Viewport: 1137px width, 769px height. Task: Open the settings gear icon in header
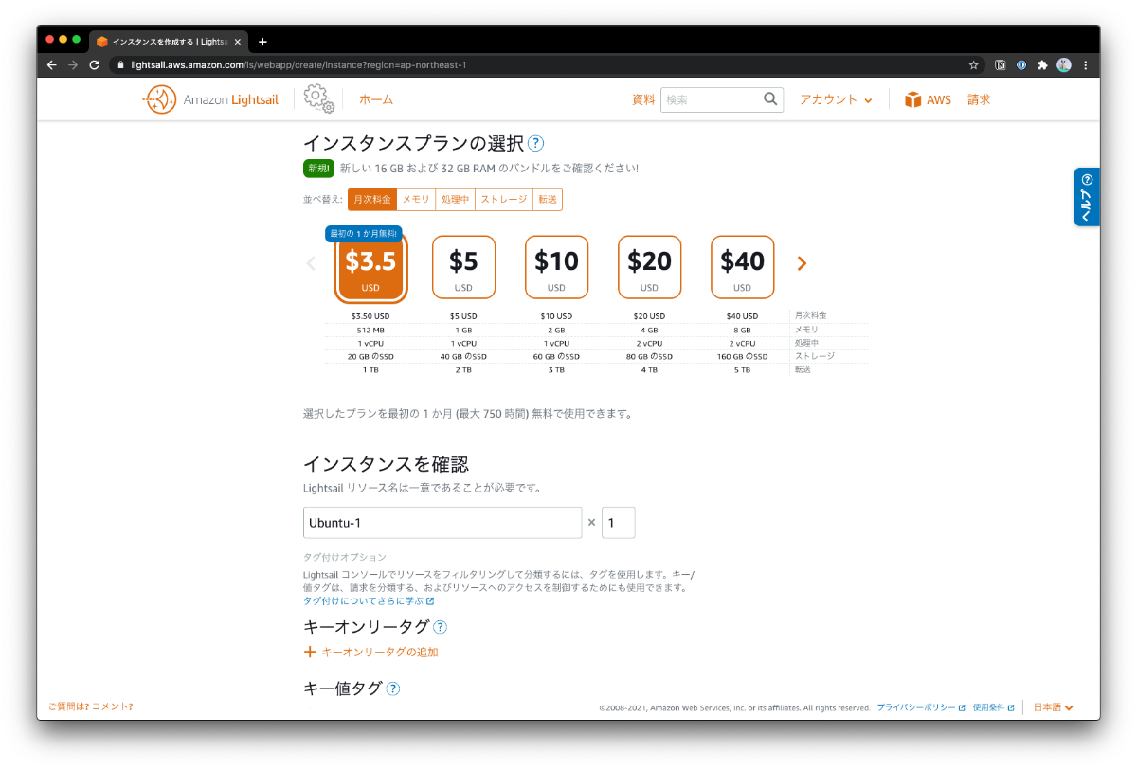pos(319,98)
